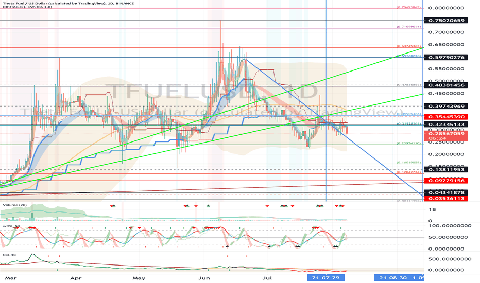The image size is (480, 283).
Task: Select the MRHAB-B indicator legend label
Action: (27, 7)
